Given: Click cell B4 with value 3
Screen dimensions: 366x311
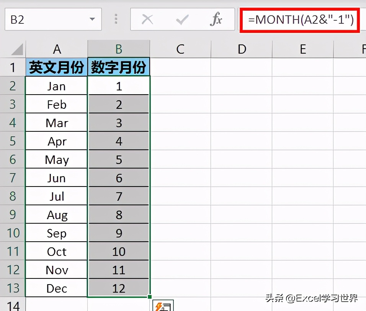Looking at the screenshot, I should point(119,123).
